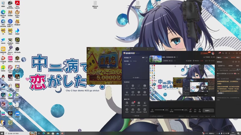
Task: Show hidden icons via the system tray chevron
Action: [x=217, y=133]
